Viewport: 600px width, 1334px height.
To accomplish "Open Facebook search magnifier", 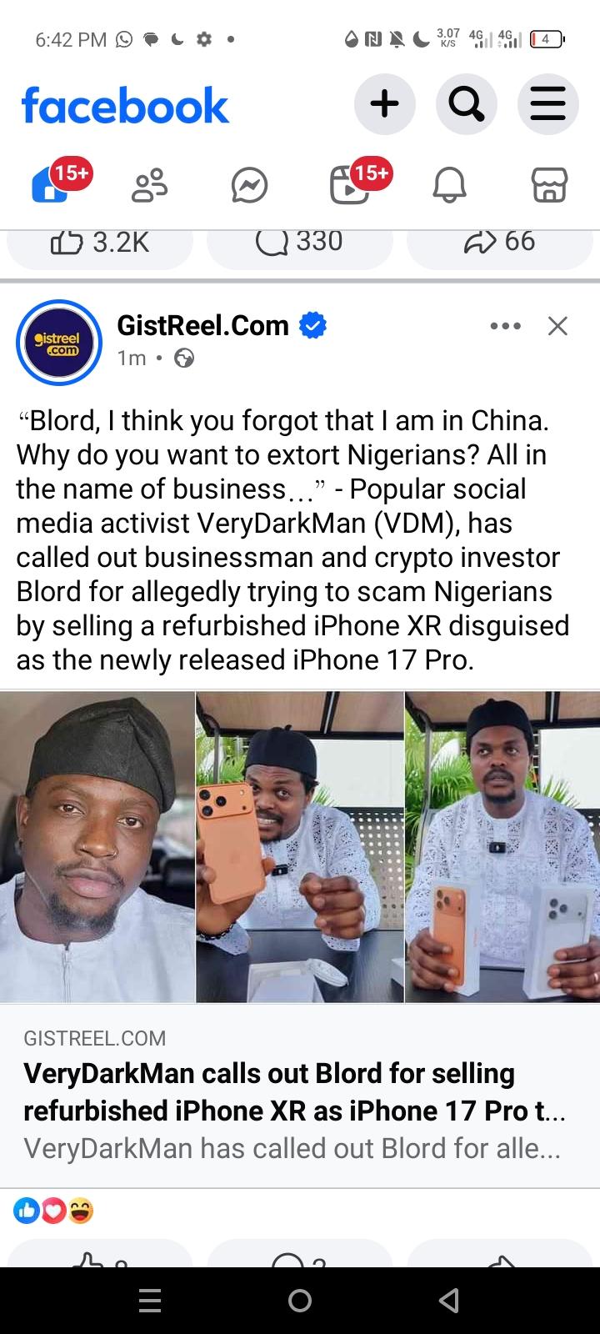I will [x=466, y=105].
